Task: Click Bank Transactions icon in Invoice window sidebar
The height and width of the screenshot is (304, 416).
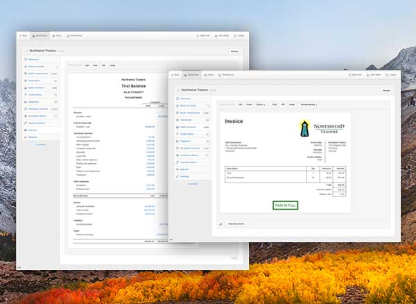Action: click(x=177, y=113)
